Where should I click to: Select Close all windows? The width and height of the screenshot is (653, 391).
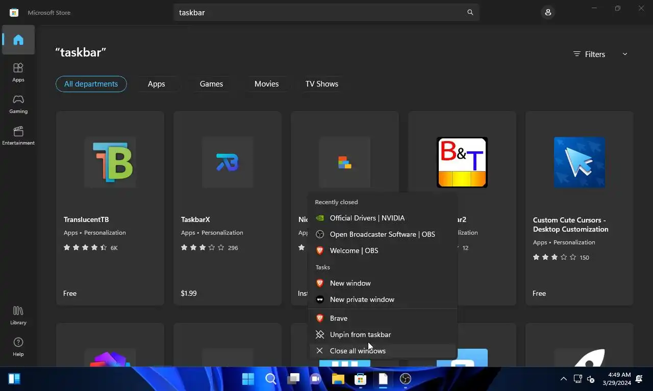point(383,351)
